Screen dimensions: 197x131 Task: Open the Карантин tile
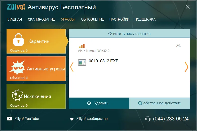click(x=36, y=41)
